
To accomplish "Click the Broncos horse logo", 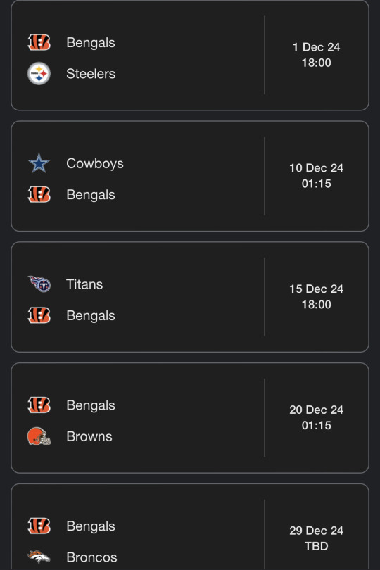I will [x=39, y=557].
